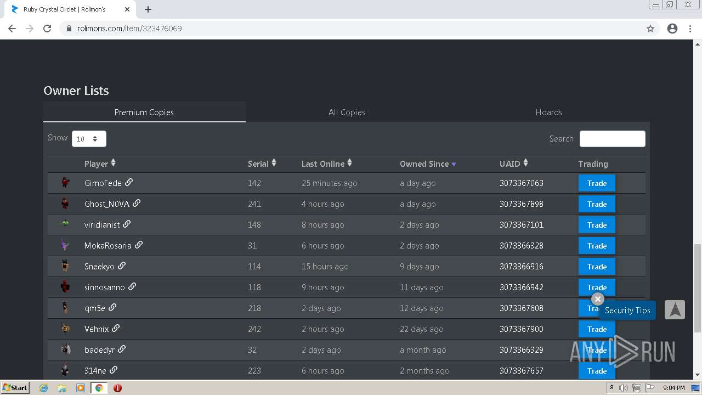Bookmark this page with the star

click(x=650, y=29)
